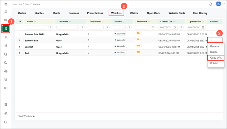Open the sliders icon in sidebar
Viewport: 227px width, 129px height.
pos(6,46)
